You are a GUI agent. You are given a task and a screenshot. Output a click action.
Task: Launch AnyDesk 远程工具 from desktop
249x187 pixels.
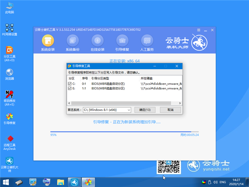(x=10, y=140)
